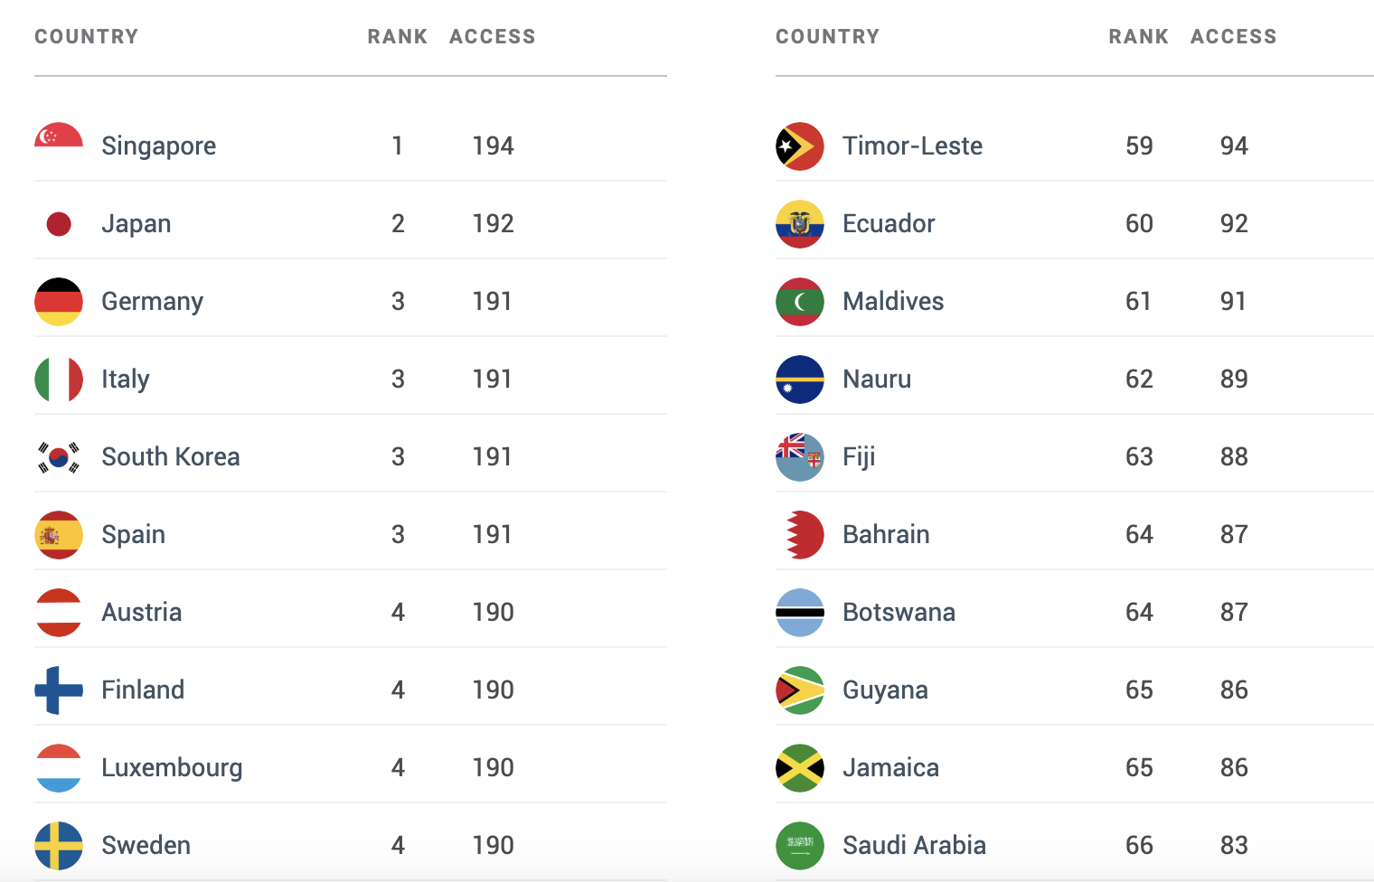
Task: Click the Finland flag icon
Action: point(59,690)
